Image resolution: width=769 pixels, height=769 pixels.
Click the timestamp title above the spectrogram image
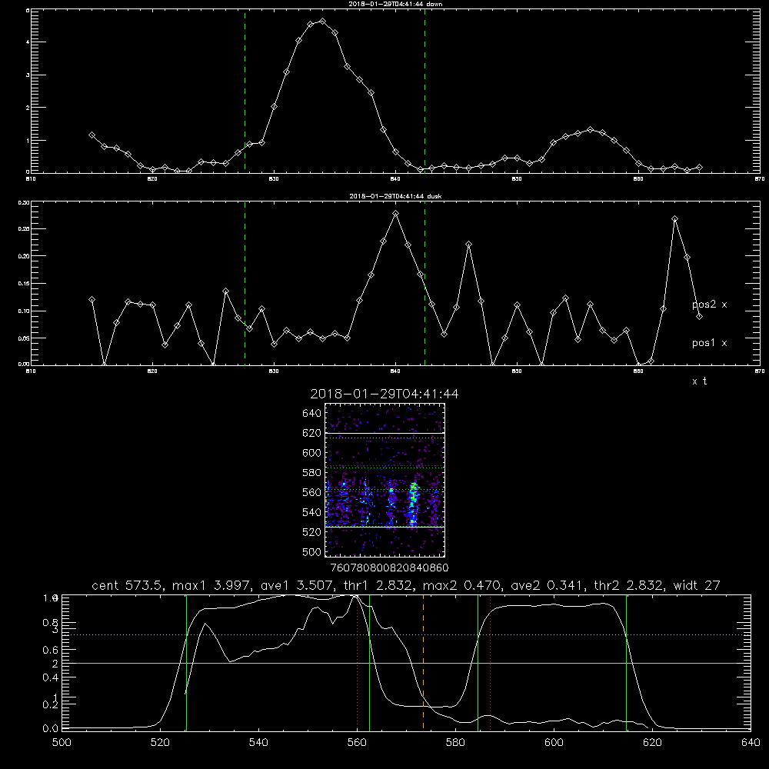point(384,394)
